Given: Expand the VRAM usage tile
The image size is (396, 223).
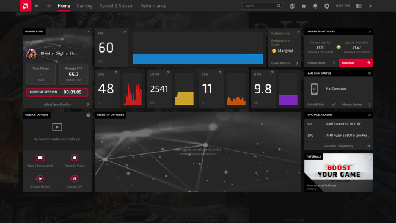Looking at the screenshot, I should pos(168,73).
